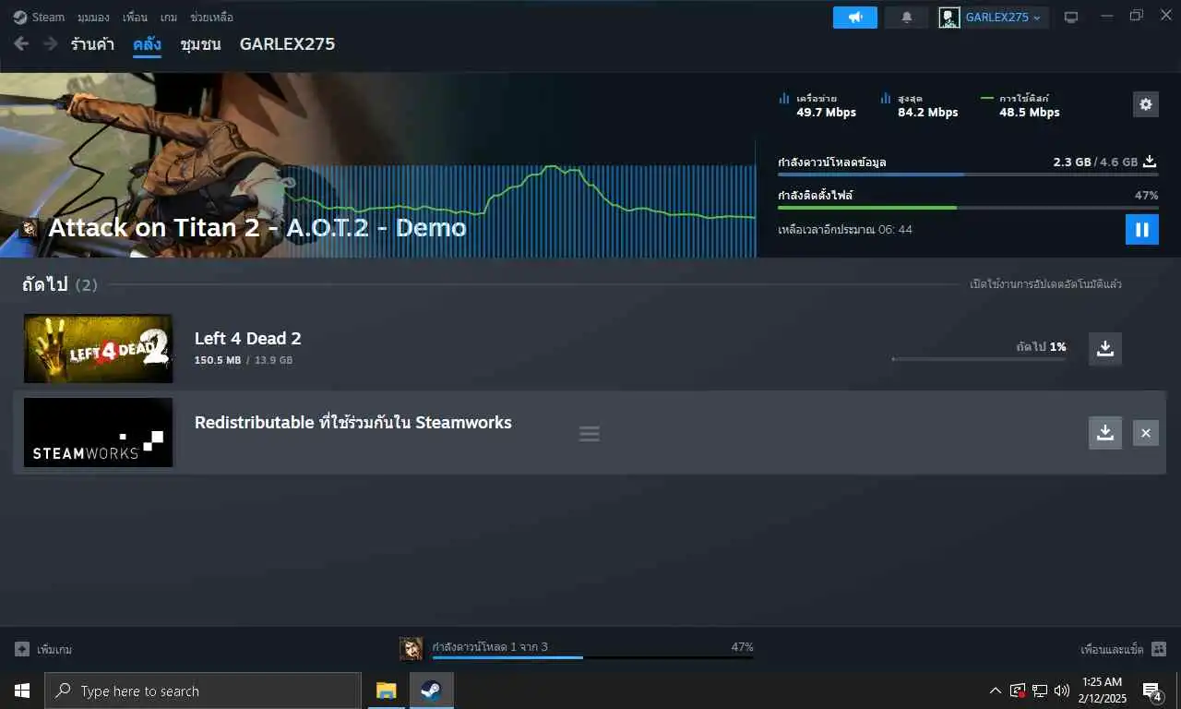Open เพื่อนและแชต (Friends & Chat)
This screenshot has width=1181, height=709.
[x=1112, y=649]
